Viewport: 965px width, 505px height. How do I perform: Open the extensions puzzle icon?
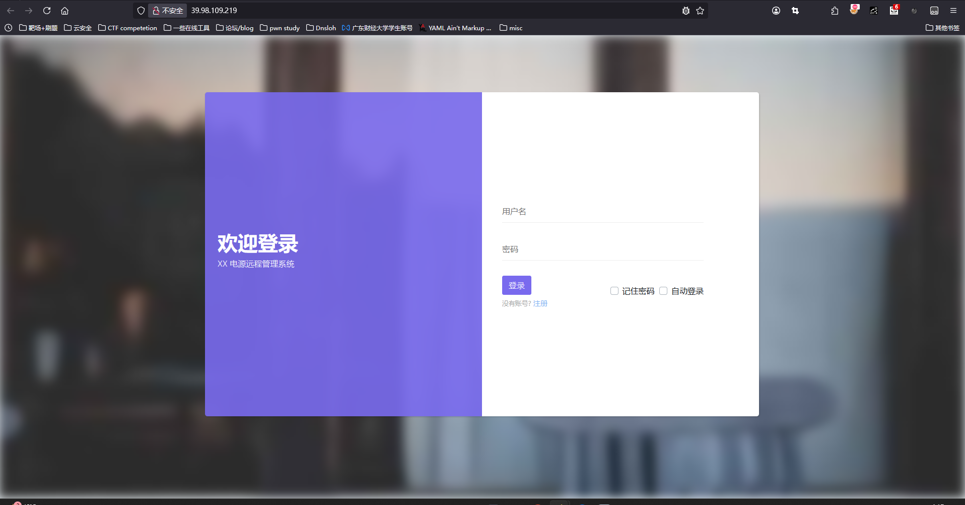pyautogui.click(x=835, y=11)
